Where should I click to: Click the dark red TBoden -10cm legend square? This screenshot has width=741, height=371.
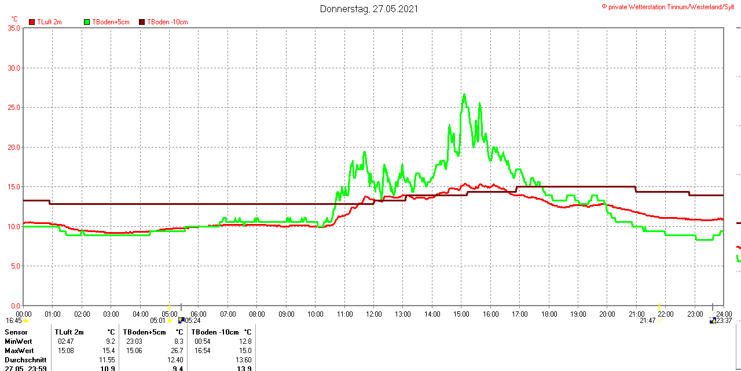pos(142,22)
